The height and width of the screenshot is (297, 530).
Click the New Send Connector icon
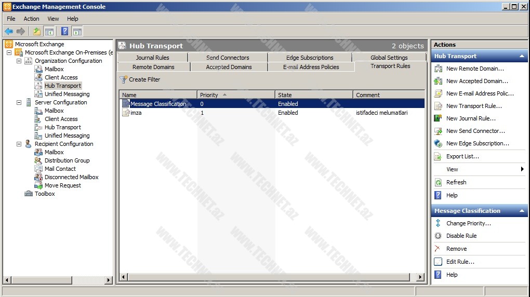438,131
